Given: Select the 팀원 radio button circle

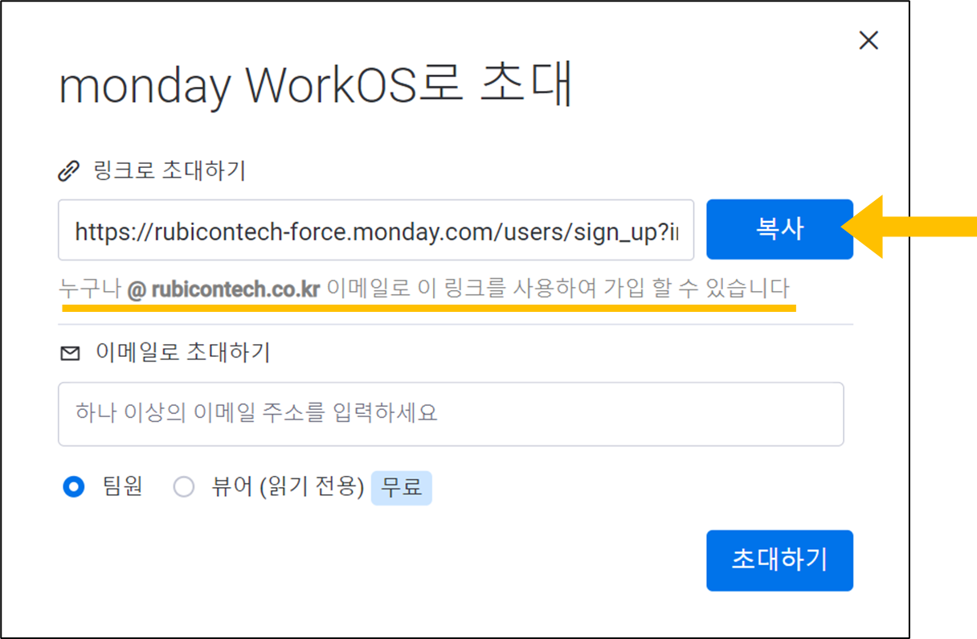Looking at the screenshot, I should click(74, 487).
